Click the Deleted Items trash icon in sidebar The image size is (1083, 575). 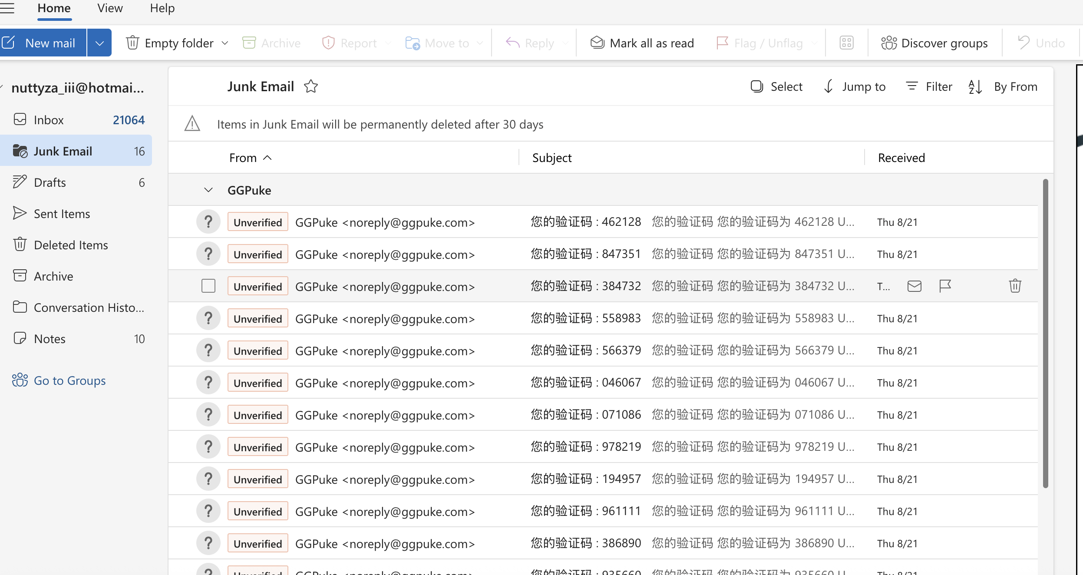(x=20, y=245)
